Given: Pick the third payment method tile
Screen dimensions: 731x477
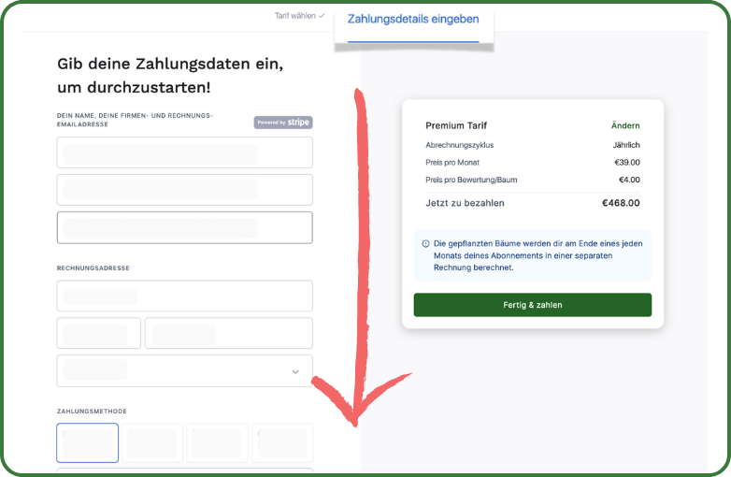Looking at the screenshot, I should (x=218, y=442).
